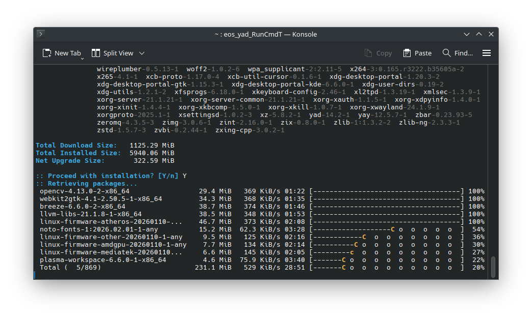Expand the Split View dropdown arrow
Viewport: 532px width, 319px height.
(x=142, y=53)
